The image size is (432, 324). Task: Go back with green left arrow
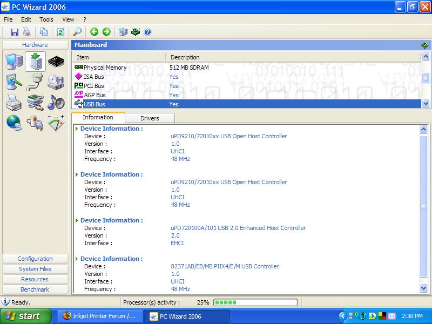[x=94, y=32]
